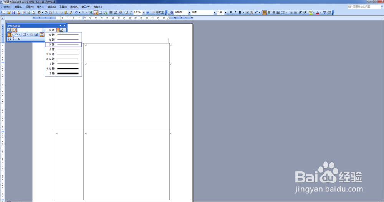Viewport: 384px width, 202px height.
Task: Open the 文件(F) menu
Action: click(x=7, y=7)
